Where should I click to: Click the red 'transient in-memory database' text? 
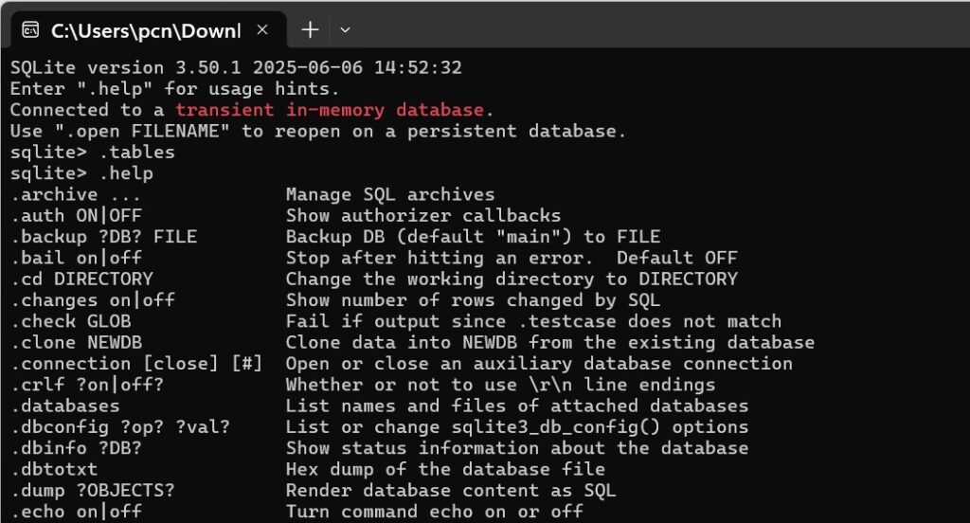329,110
